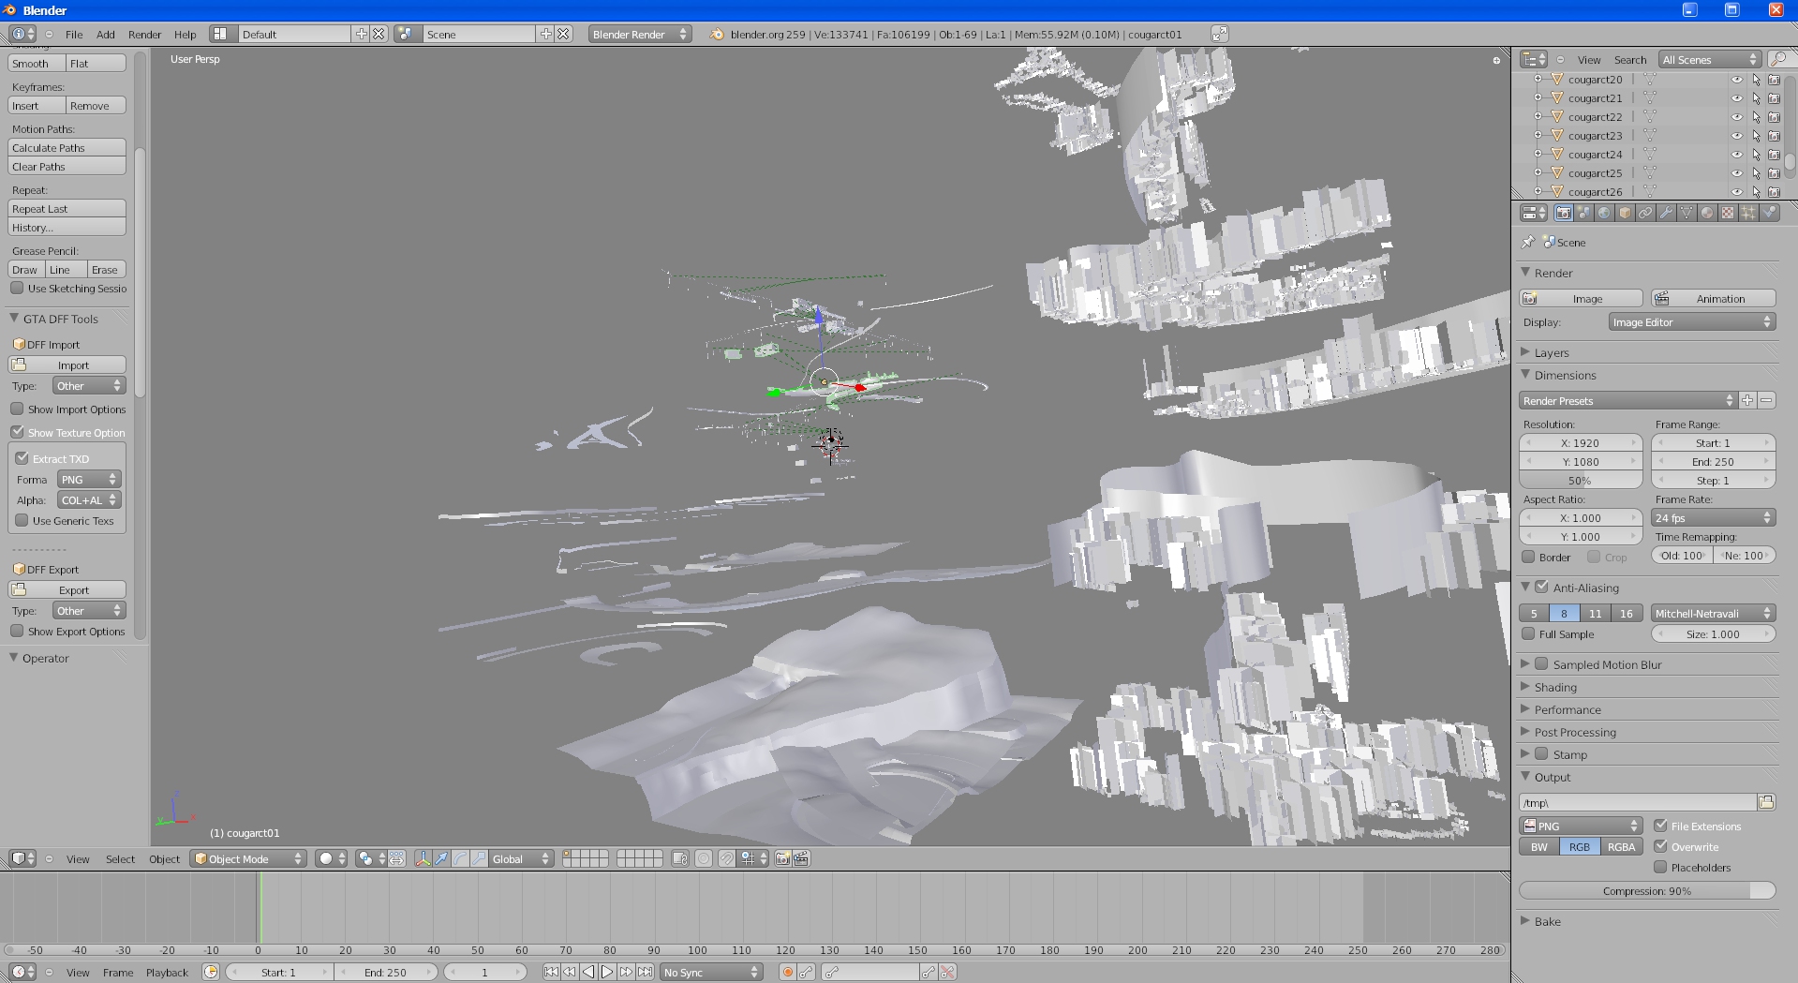Click the outliner search magnifier icon
1798x983 pixels.
tap(1777, 59)
